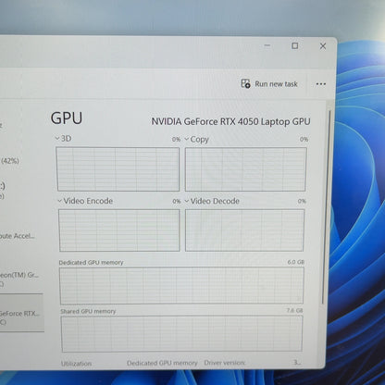Click the Run new task label

[276, 84]
